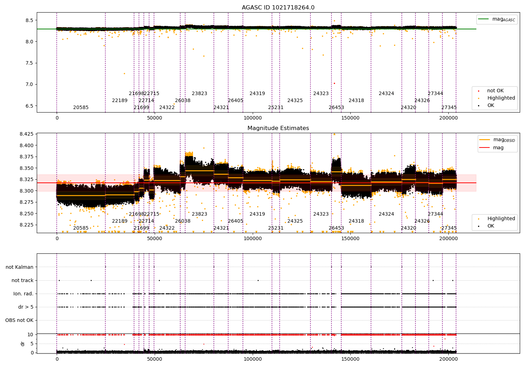Click obsid label 24324 in the top plot
This screenshot has width=525, height=367.
(386, 94)
